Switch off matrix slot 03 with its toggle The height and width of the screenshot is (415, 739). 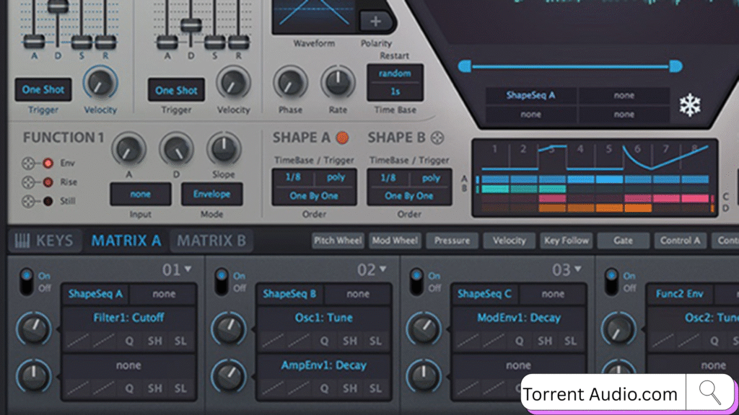[416, 280]
